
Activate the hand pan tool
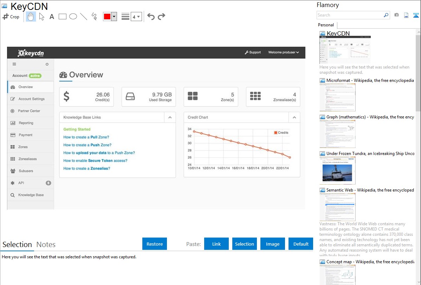31,17
